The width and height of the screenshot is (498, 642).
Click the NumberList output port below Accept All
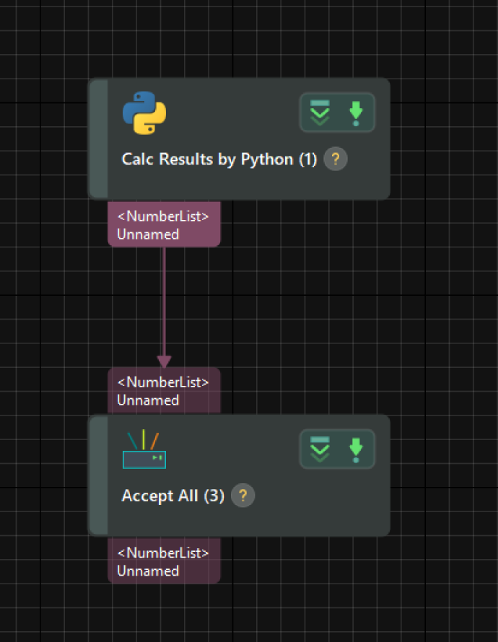pyautogui.click(x=163, y=561)
